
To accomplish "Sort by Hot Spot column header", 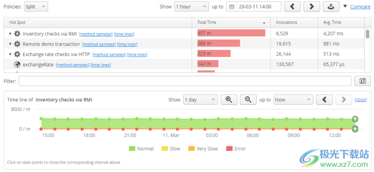I will click(98, 22).
